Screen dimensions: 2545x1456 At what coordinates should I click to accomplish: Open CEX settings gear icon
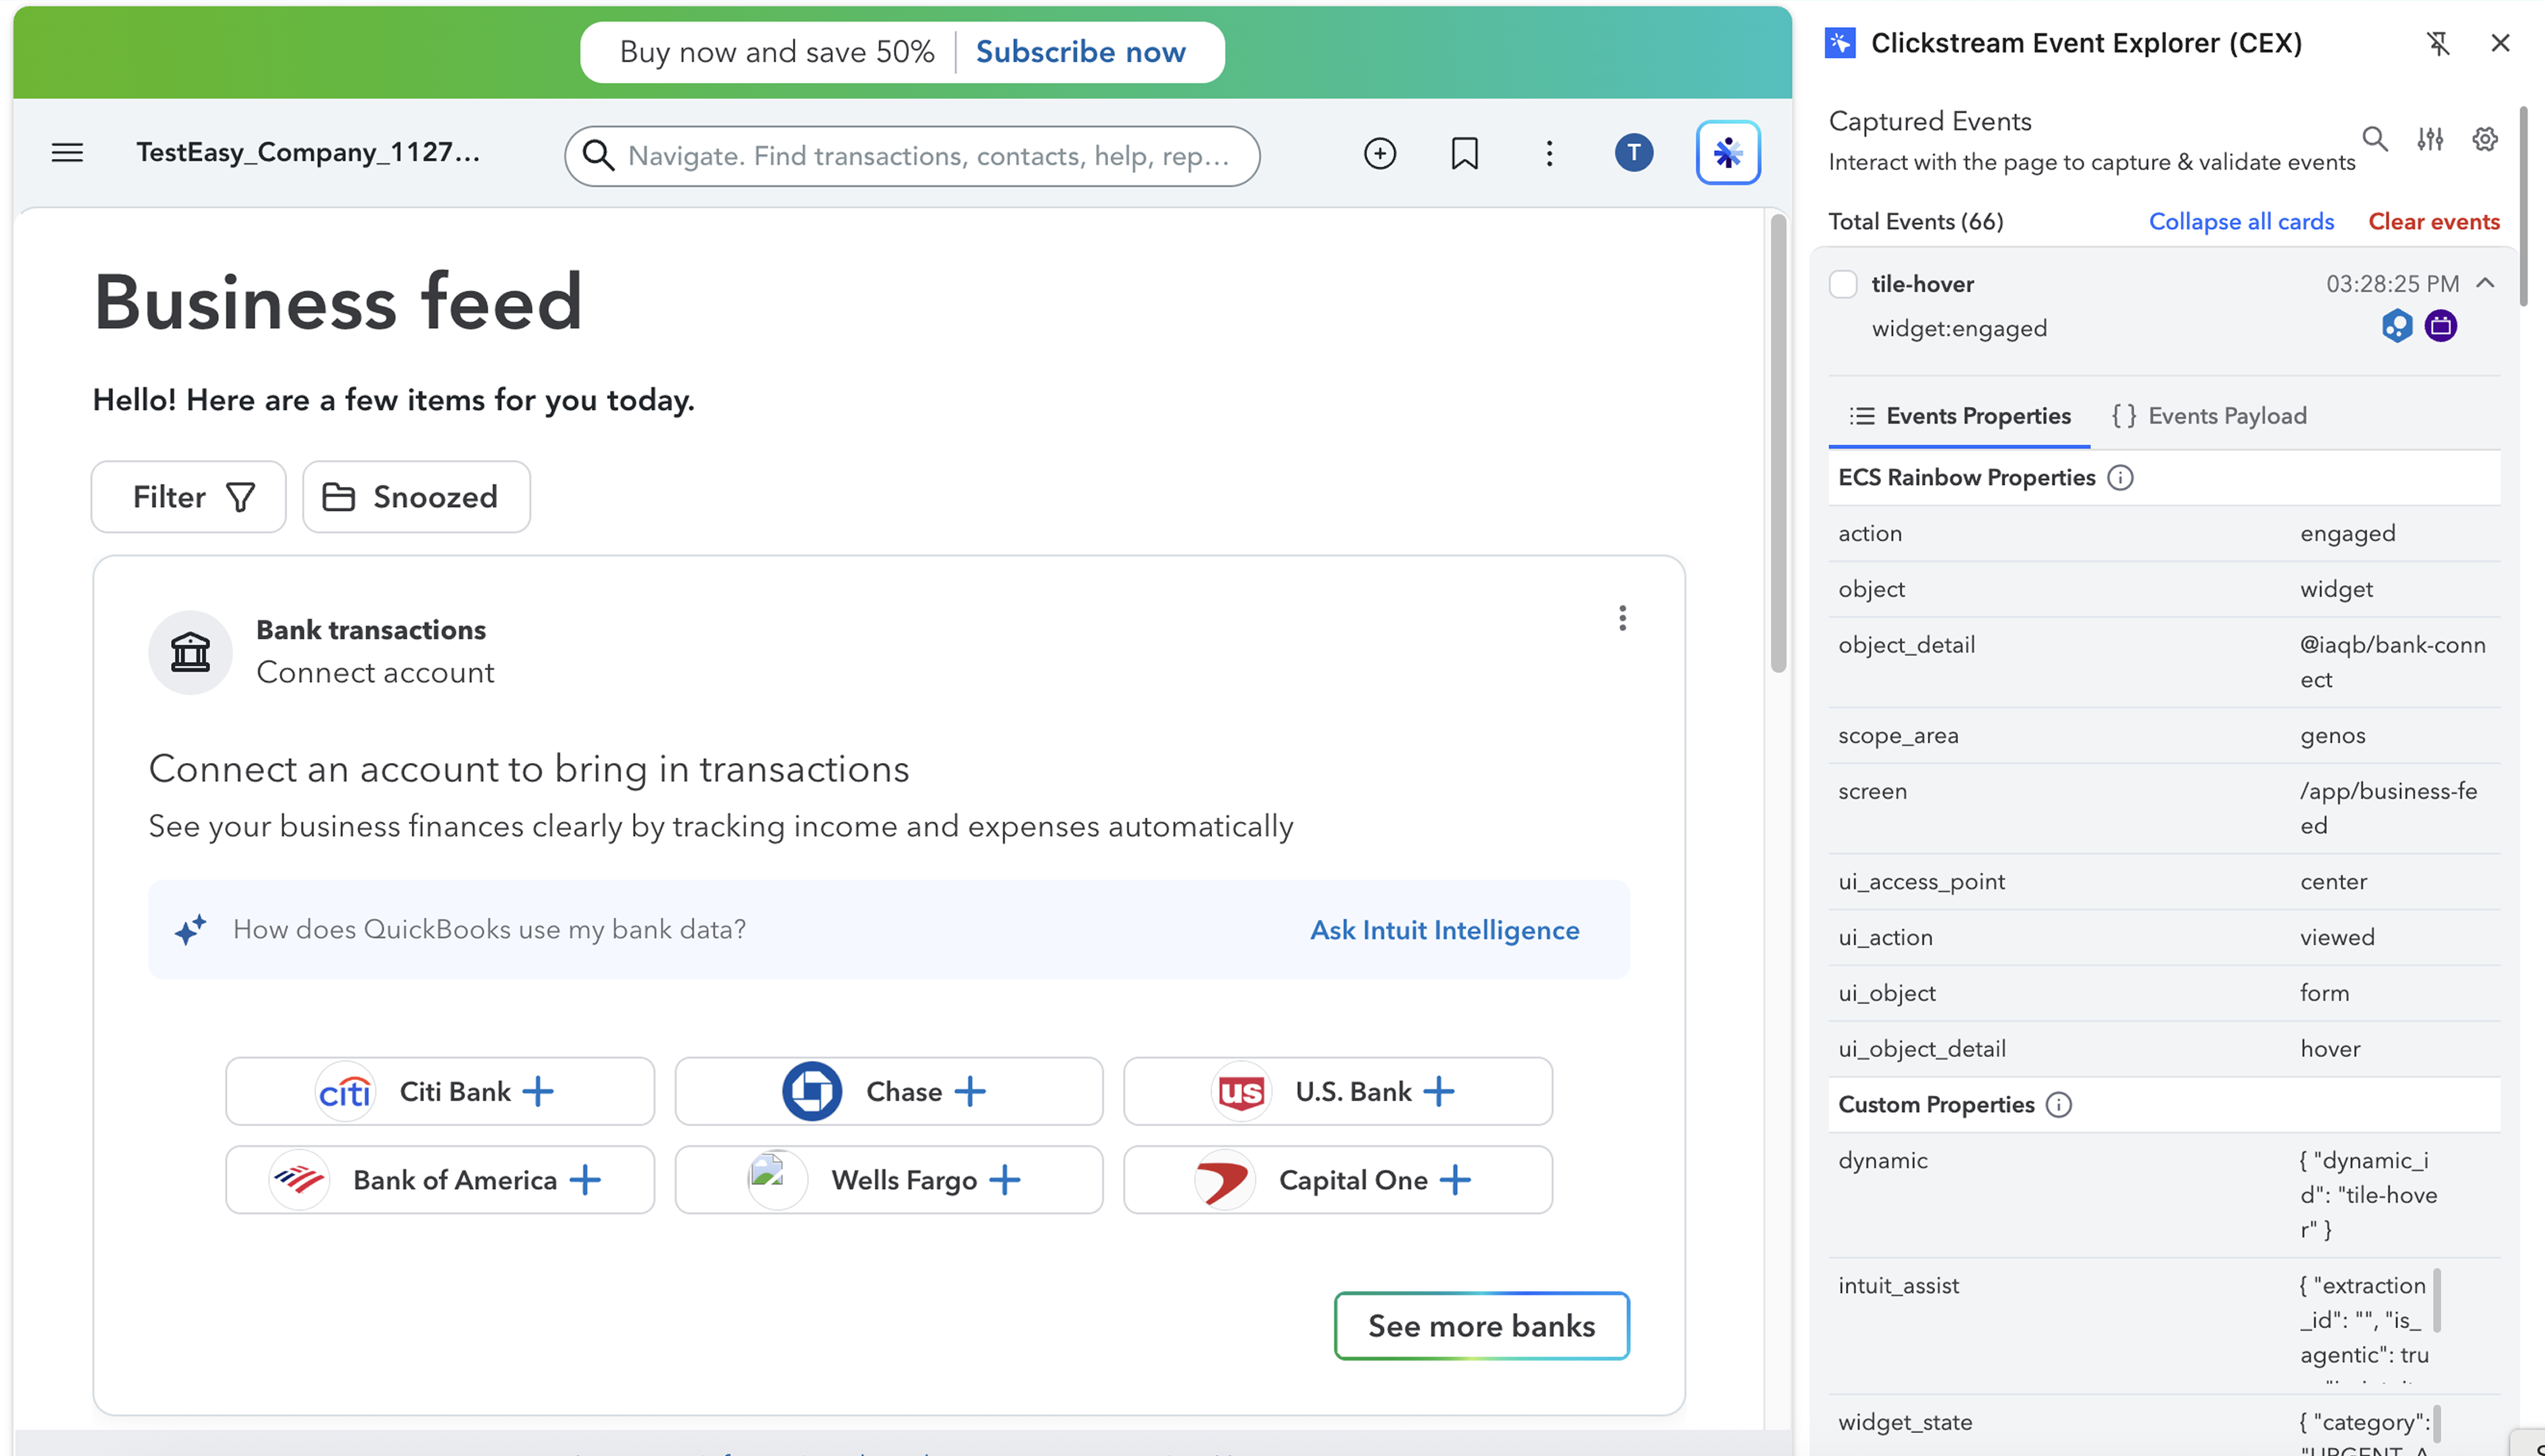click(2485, 139)
